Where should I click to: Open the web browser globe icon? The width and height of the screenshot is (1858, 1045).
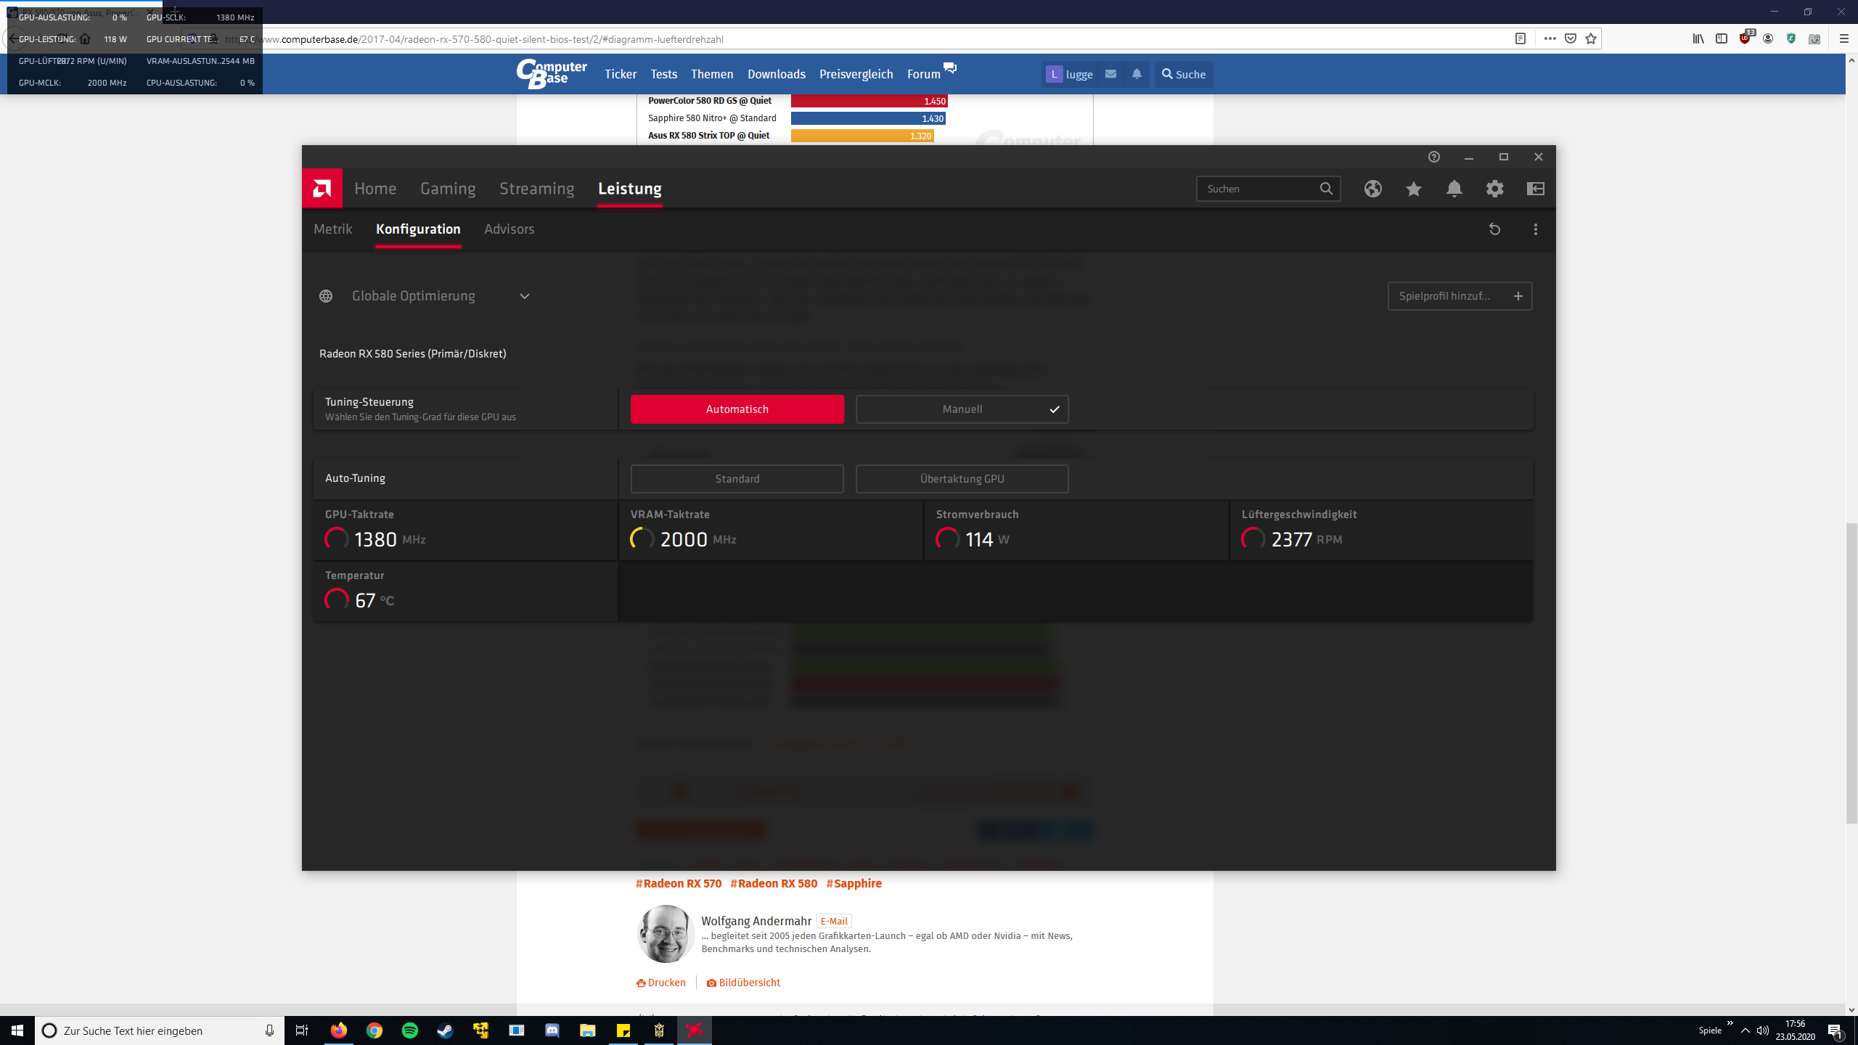point(1372,189)
